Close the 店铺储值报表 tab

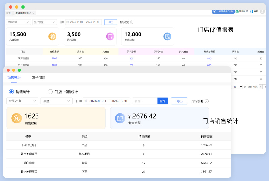[33, 13]
